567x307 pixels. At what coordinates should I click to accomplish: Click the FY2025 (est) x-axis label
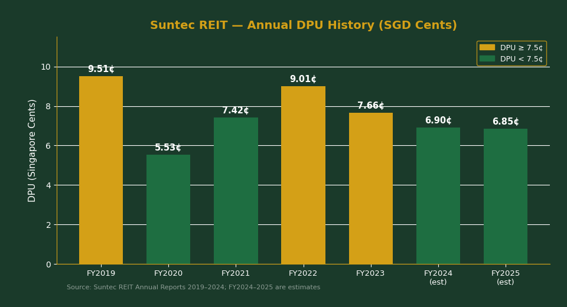506,277
